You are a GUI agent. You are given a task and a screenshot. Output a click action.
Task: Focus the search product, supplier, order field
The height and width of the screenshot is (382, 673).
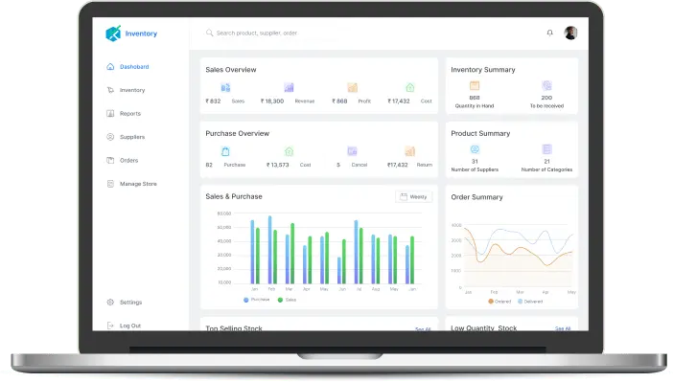pos(257,33)
